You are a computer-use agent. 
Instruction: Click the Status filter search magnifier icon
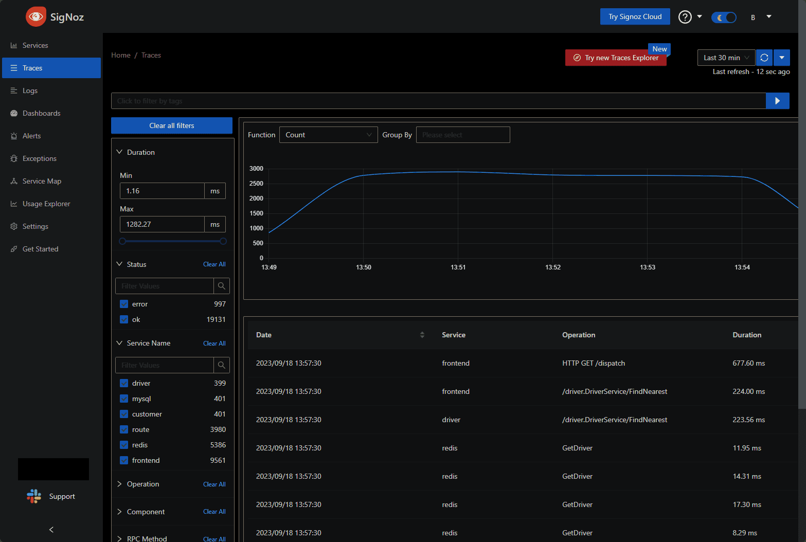click(221, 286)
